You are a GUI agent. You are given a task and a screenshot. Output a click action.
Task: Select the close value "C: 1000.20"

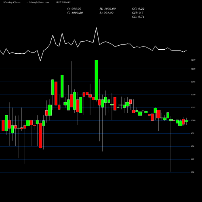click(75, 13)
